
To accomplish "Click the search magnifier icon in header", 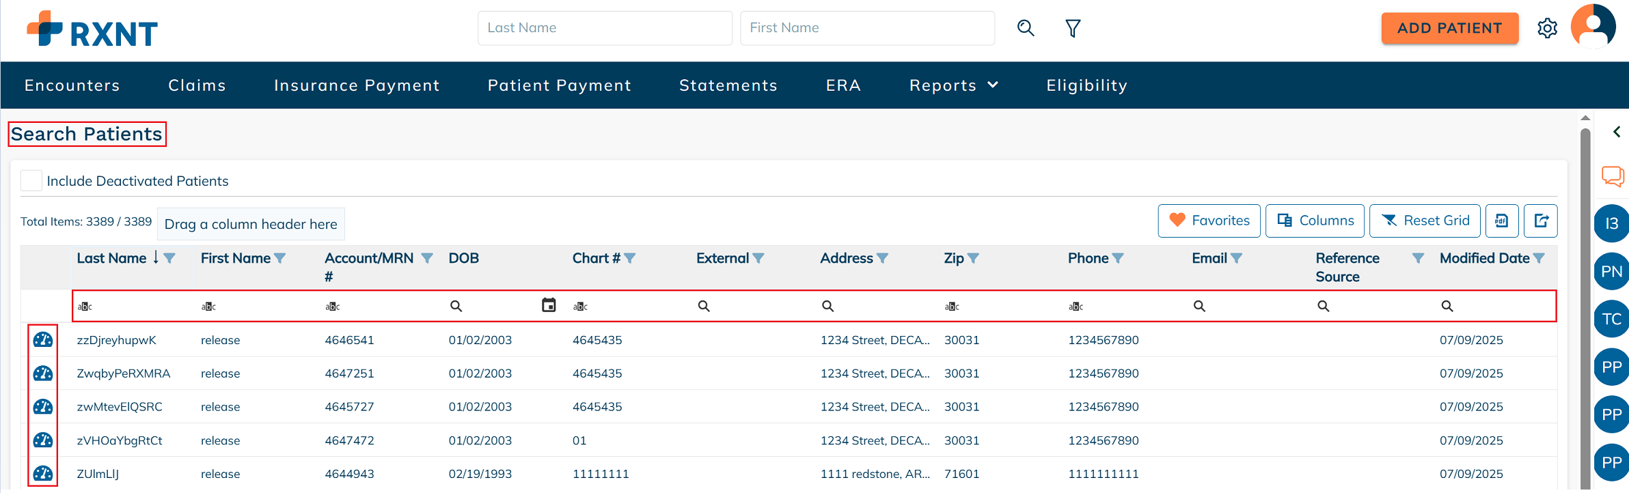I will coord(1026,28).
